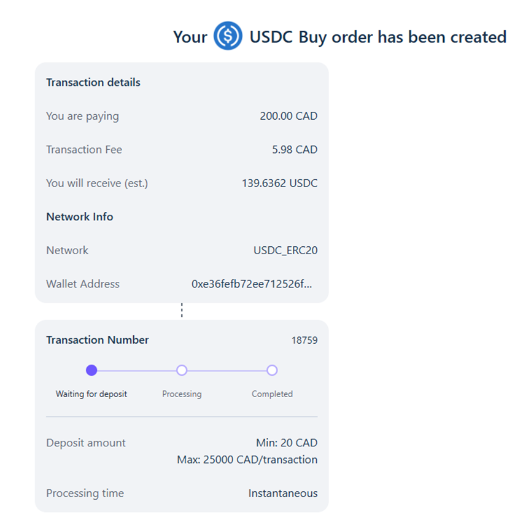515x520 pixels.
Task: Select the Processing step circle
Action: 182,370
